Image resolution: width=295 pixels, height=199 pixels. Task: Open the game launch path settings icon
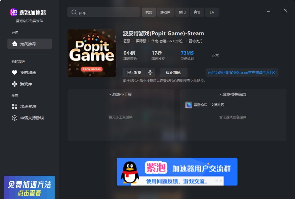pyautogui.click(x=150, y=72)
